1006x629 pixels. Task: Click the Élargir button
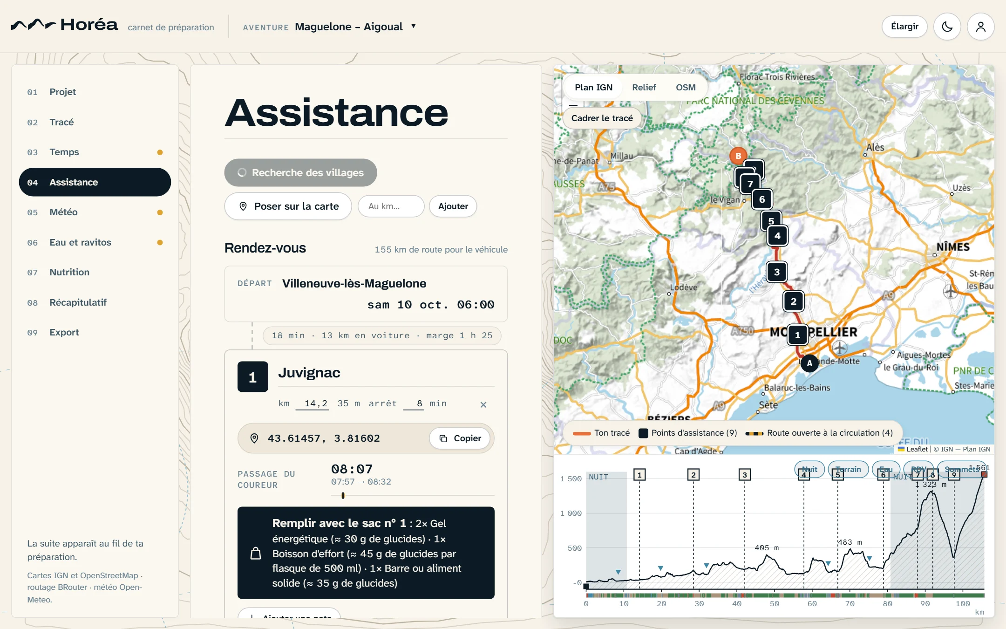click(904, 27)
